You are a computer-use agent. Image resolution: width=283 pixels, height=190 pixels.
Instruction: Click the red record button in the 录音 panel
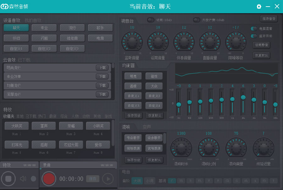pyautogui.click(x=49, y=178)
